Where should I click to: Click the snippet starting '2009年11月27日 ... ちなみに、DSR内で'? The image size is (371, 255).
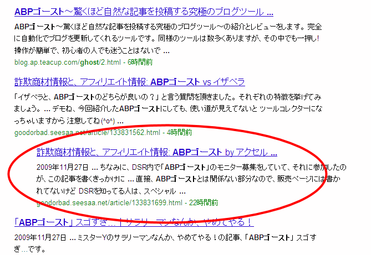pos(191,179)
